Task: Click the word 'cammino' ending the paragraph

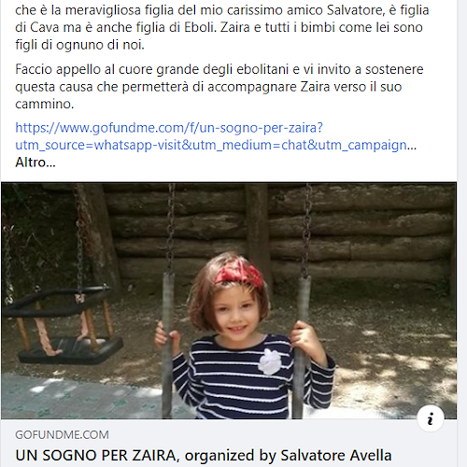Action: (44, 104)
